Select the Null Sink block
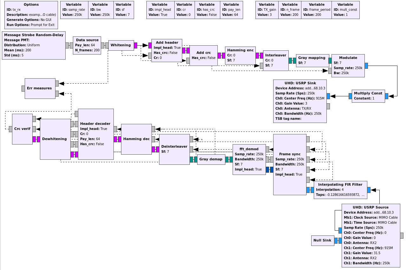Viewport: 406px width, 270px height. tap(322, 240)
